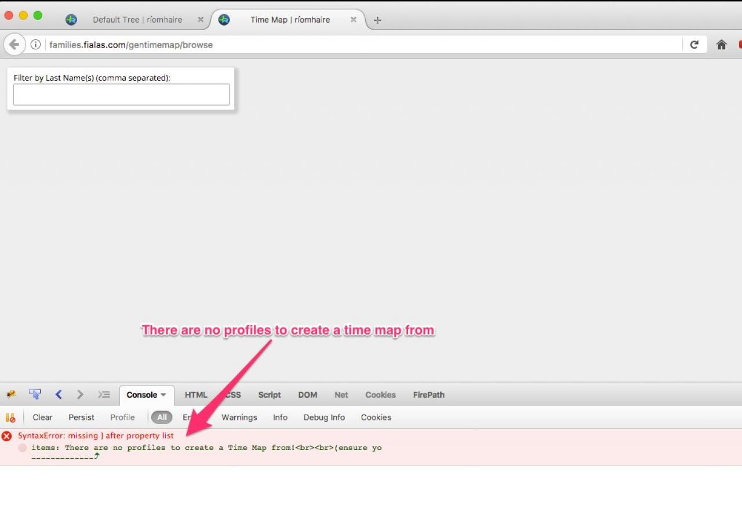Click the red error icon beside SyntaxError
The width and height of the screenshot is (742, 530).
6,436
